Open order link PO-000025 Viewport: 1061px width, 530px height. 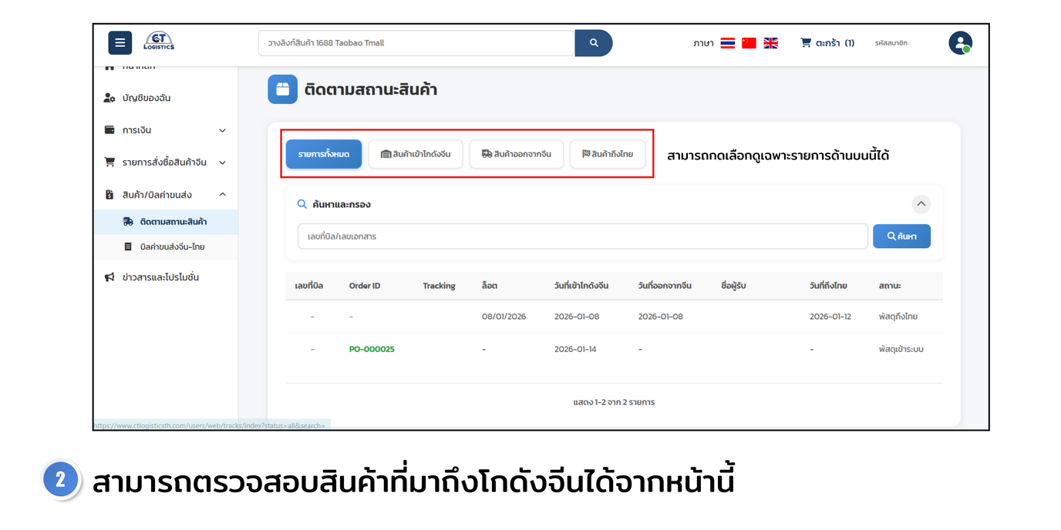(x=372, y=350)
